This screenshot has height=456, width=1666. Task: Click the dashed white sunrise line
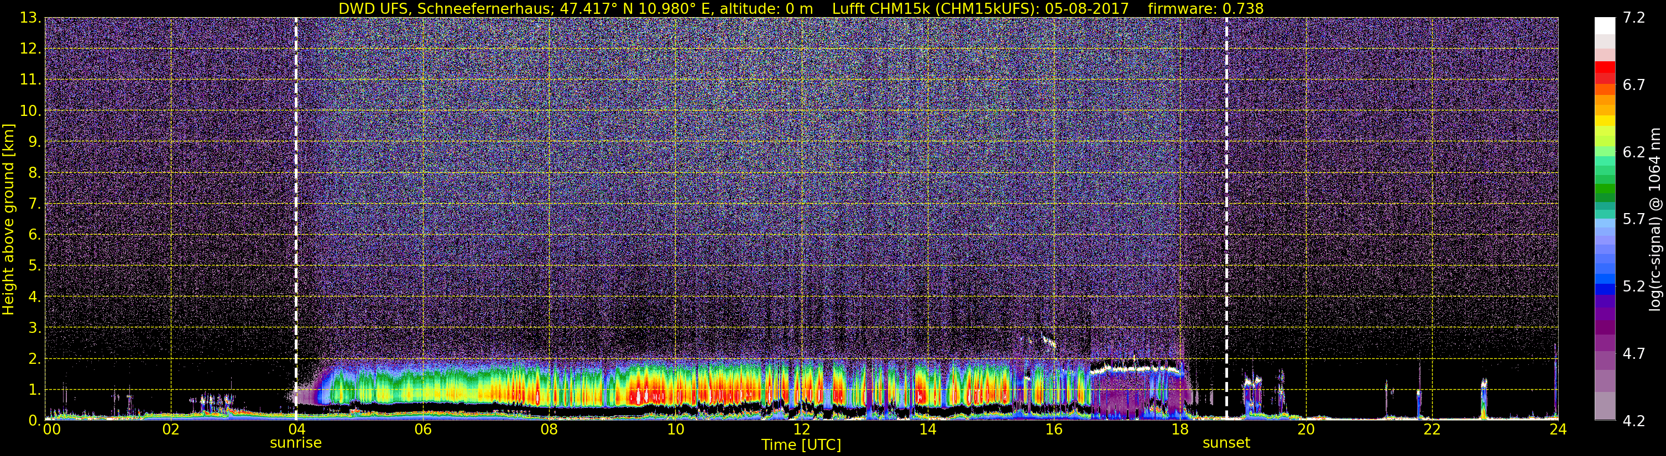296,218
